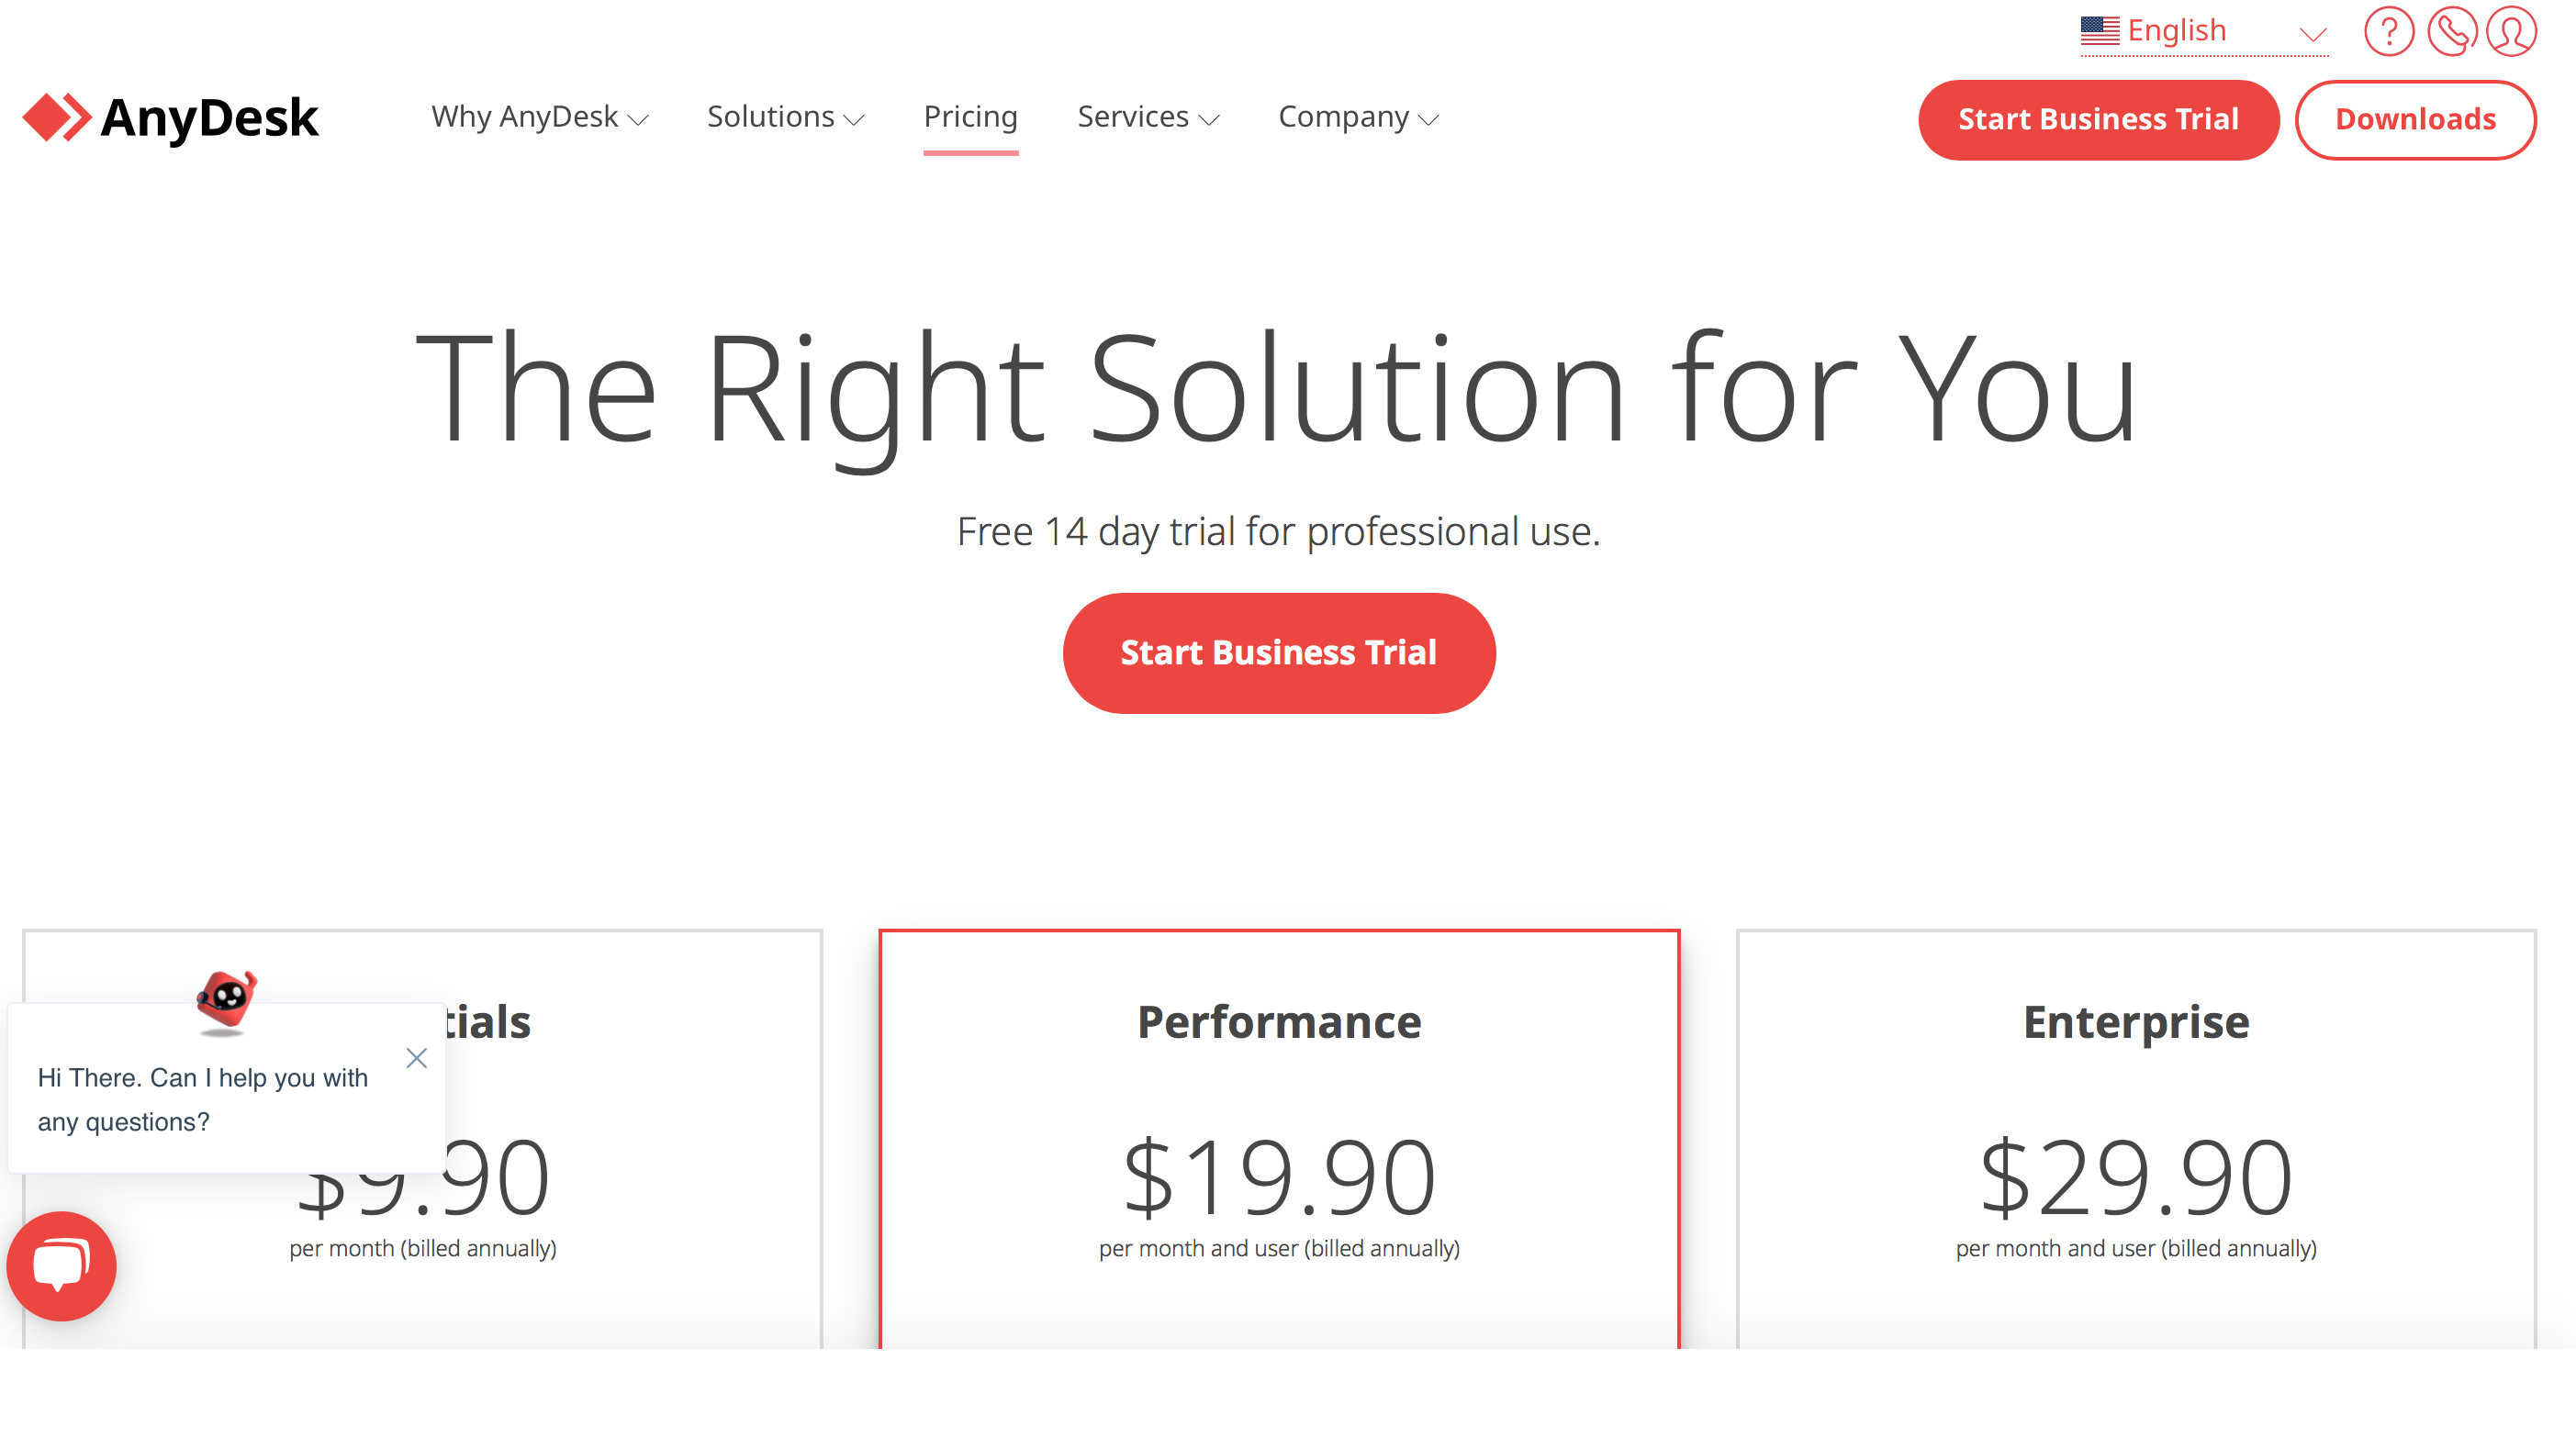Expand the Solutions dropdown menu
This screenshot has width=2576, height=1449.
(784, 117)
